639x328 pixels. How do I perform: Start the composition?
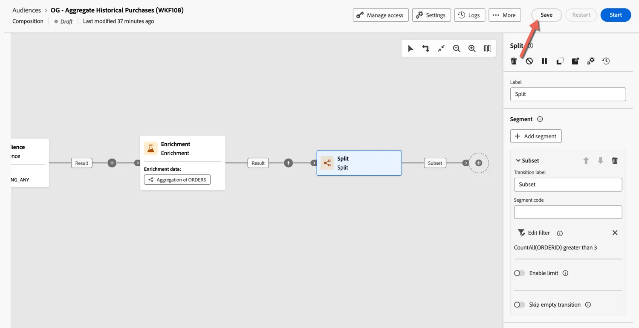click(616, 15)
